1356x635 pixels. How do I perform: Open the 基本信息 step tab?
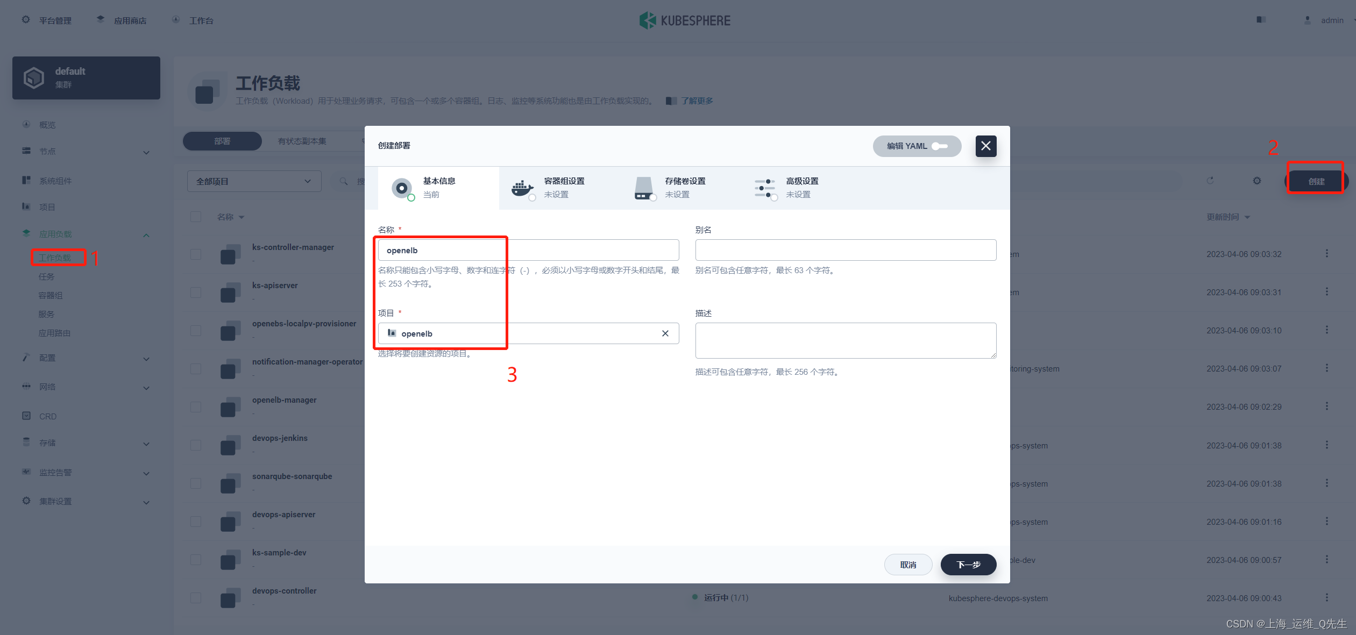coord(438,188)
